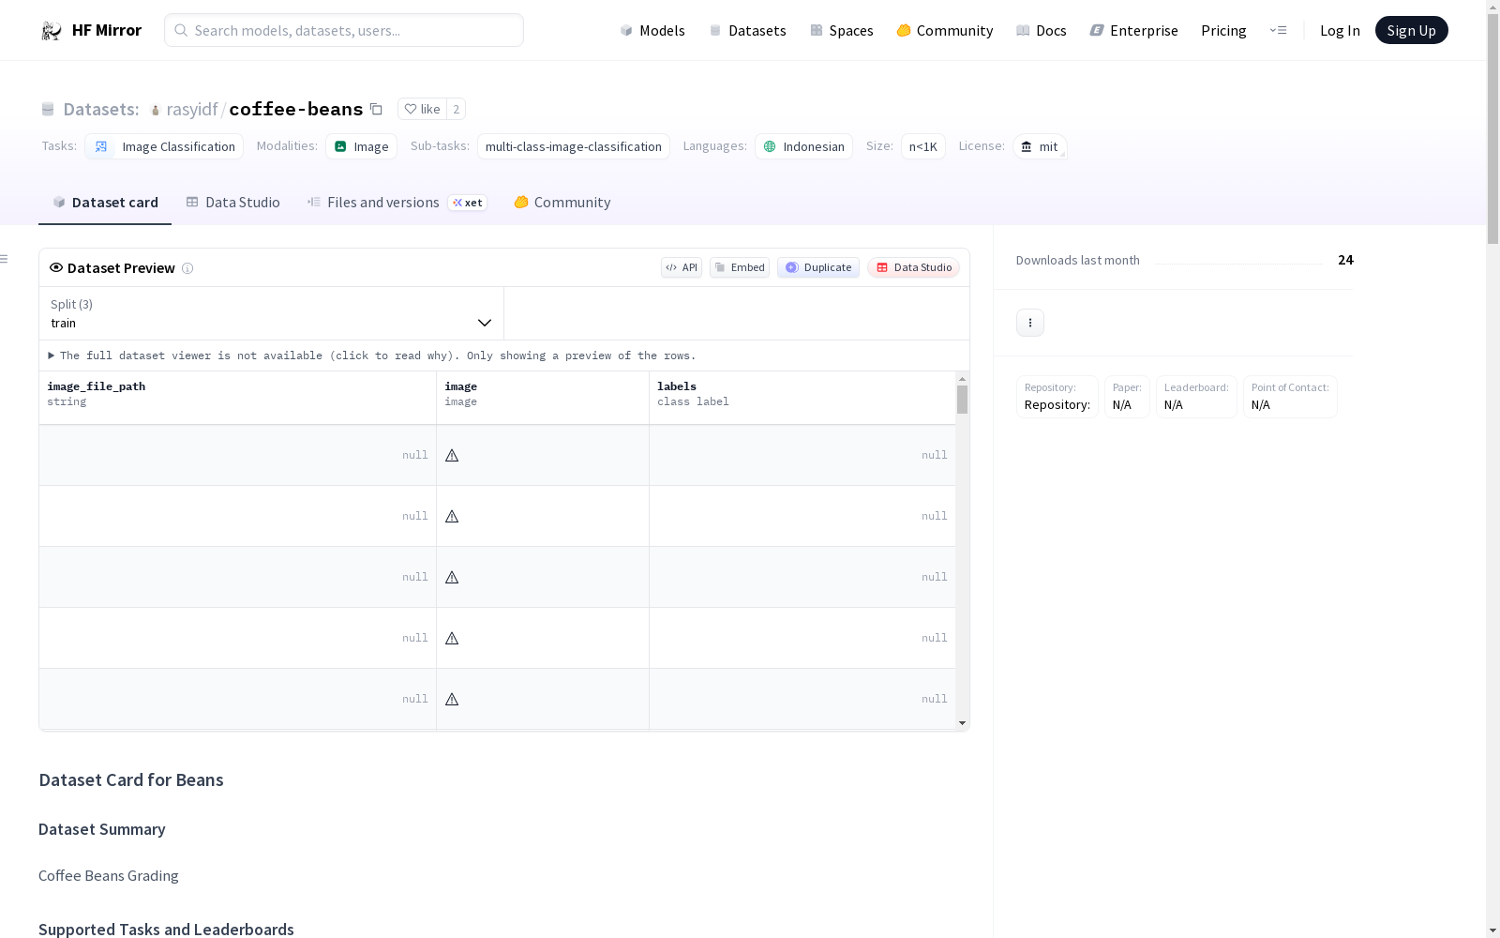Select the Dataset card tab
This screenshot has width=1500, height=938.
coord(105,203)
